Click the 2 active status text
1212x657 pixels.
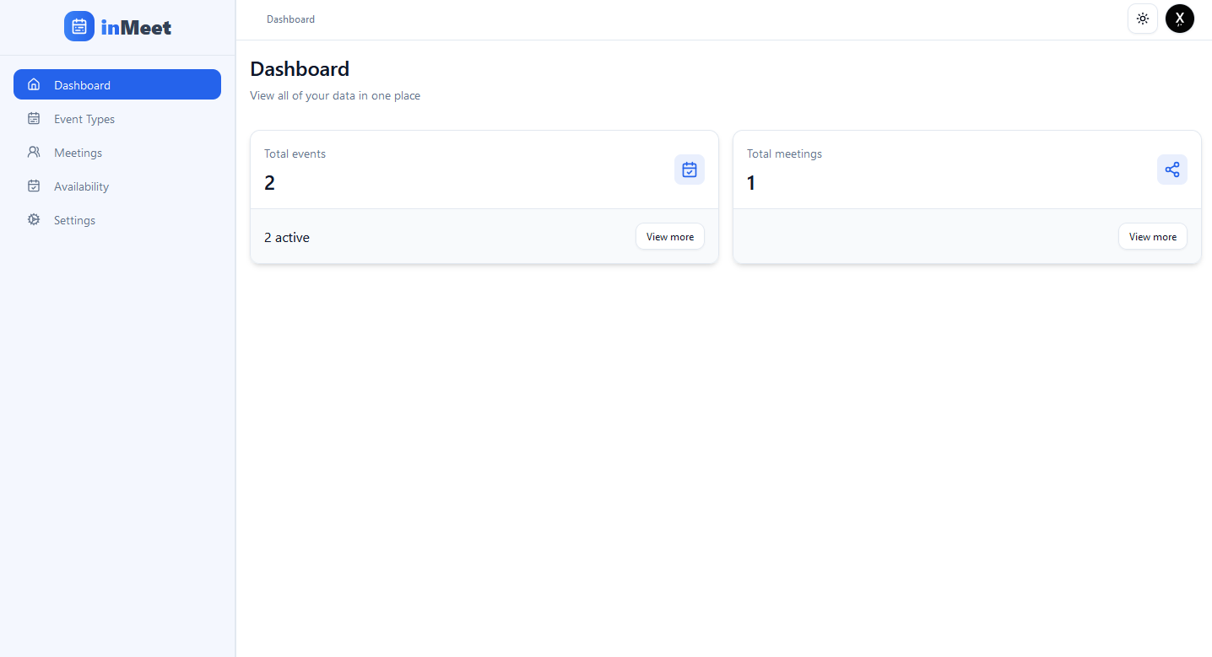click(287, 238)
